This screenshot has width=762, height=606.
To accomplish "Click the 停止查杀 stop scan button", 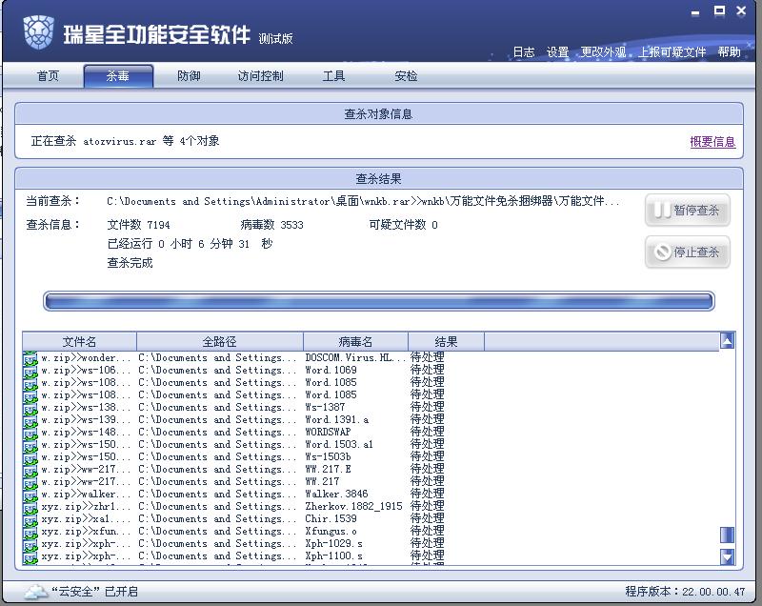I will tap(687, 252).
